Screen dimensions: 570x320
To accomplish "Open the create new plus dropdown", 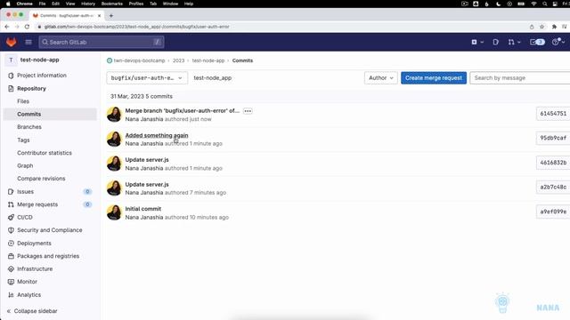I will coord(477,42).
